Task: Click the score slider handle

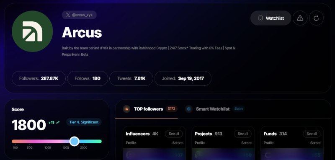Action: [75, 142]
